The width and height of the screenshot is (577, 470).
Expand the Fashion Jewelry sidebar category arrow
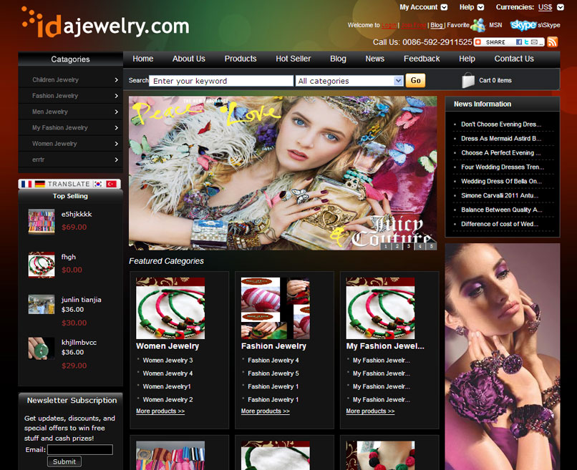coord(116,96)
